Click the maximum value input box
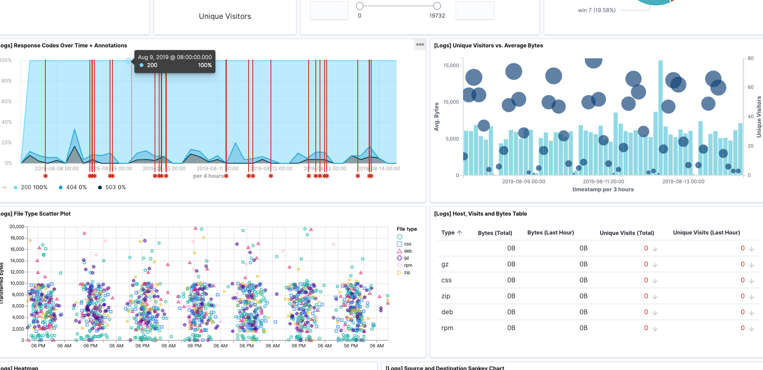The height and width of the screenshot is (370, 763). tap(475, 10)
